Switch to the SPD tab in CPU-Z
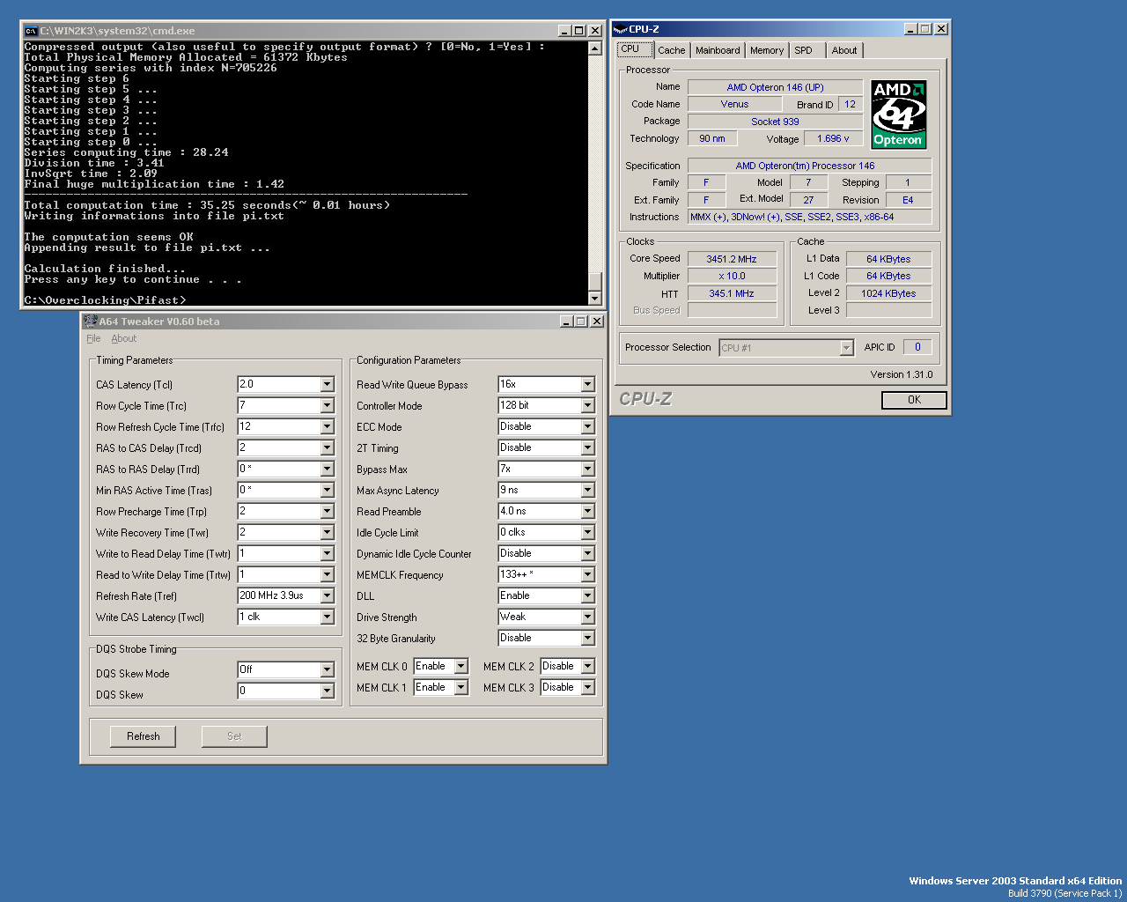Image resolution: width=1127 pixels, height=902 pixels. click(804, 50)
